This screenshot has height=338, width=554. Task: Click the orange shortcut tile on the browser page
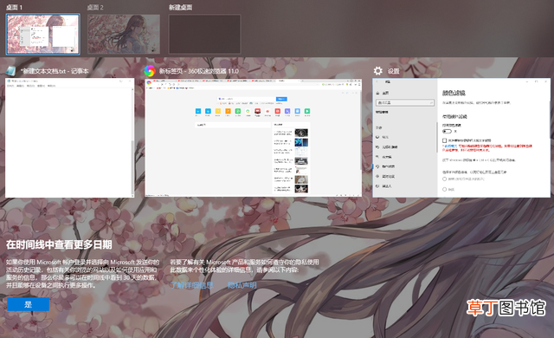click(228, 111)
